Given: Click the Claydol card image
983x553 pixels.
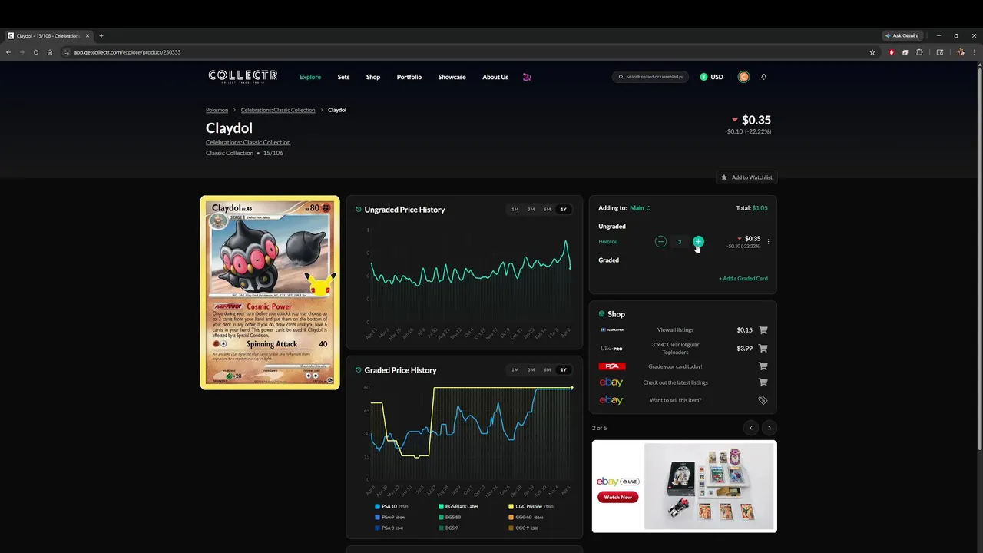Looking at the screenshot, I should (270, 293).
